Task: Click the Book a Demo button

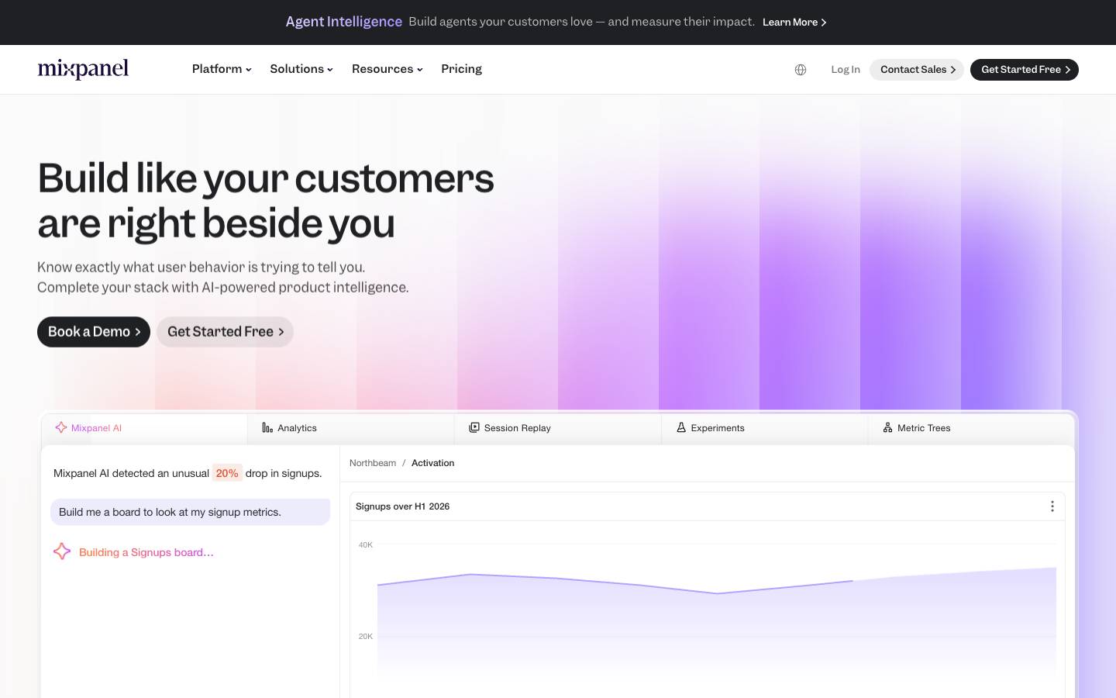Action: [x=94, y=332]
